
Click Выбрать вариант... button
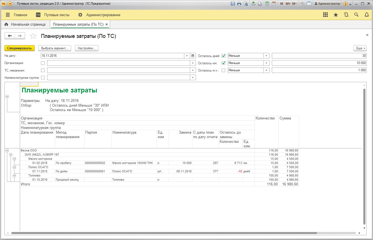(55, 48)
